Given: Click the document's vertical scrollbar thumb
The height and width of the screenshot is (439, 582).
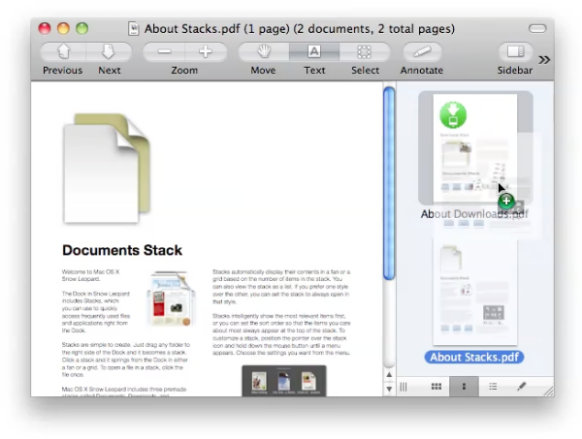Looking at the screenshot, I should click(x=389, y=184).
